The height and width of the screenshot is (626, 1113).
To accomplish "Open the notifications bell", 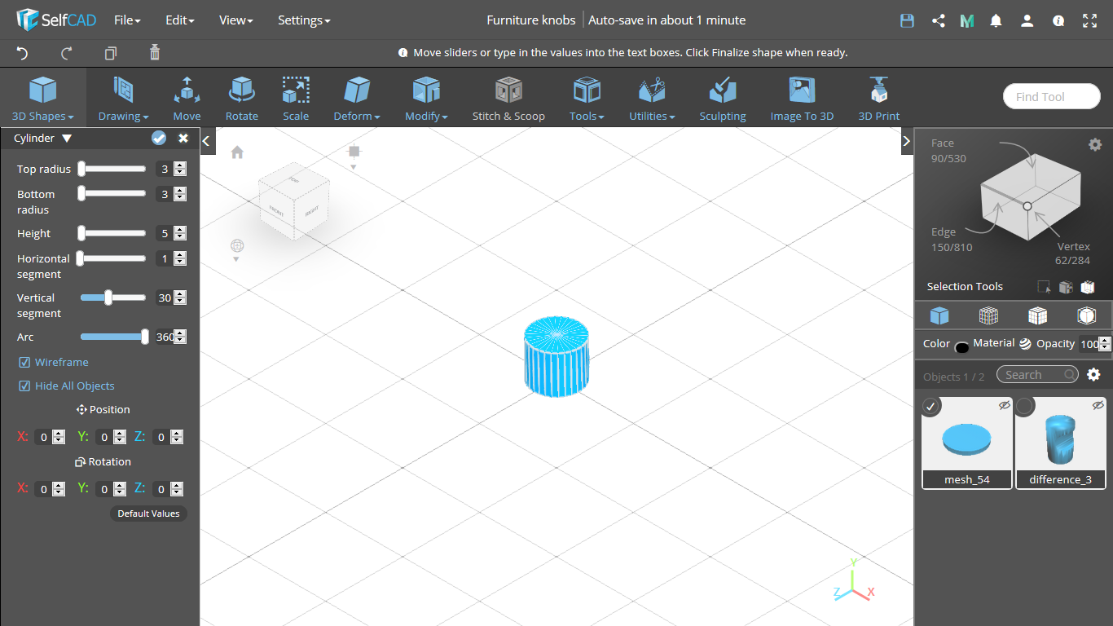I will pos(996,21).
